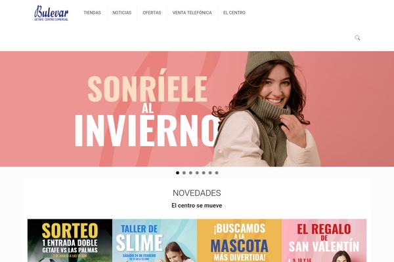Click the Sonríele al Invierno banner
Image resolution: width=394 pixels, height=262 pixels.
point(197,109)
